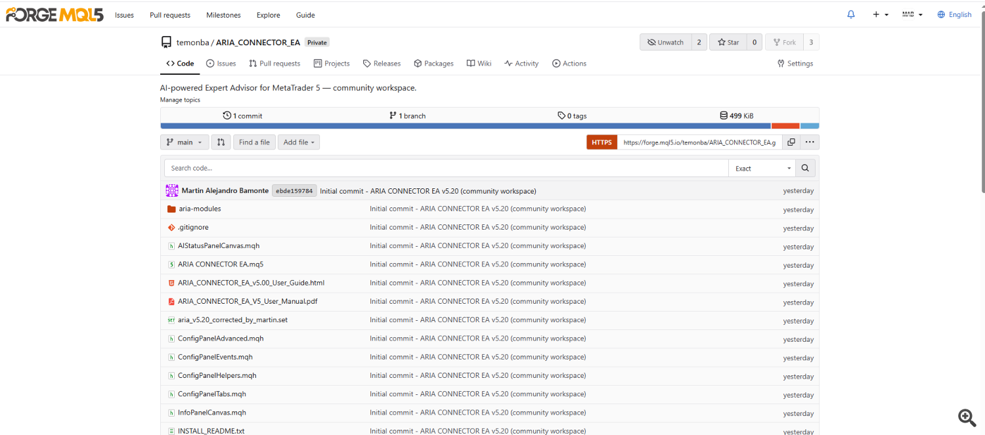Open the notifications bell
Image resolution: width=985 pixels, height=435 pixels.
coord(851,14)
